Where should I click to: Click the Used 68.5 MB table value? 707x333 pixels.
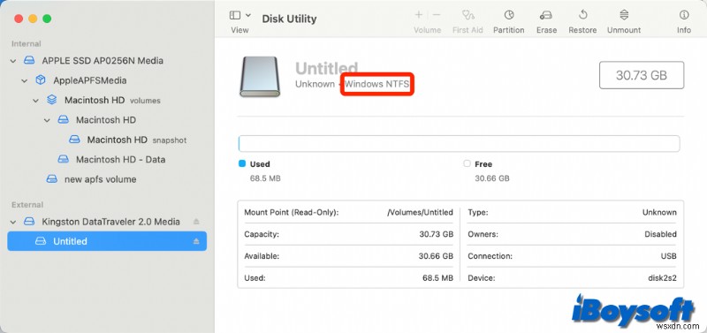pyautogui.click(x=437, y=278)
